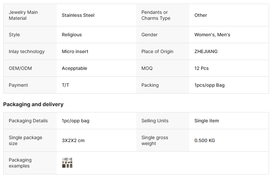Click the Pendants or Charms Type label
The image size is (272, 180).
pos(156,15)
